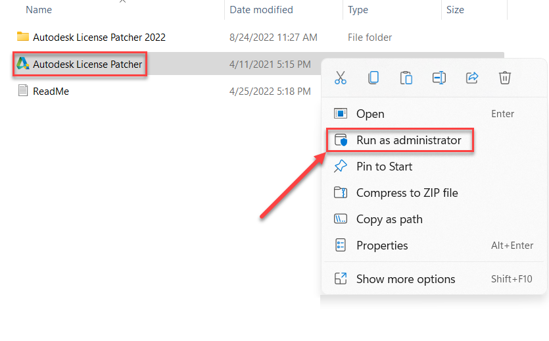
Task: Sort by the Type column header
Action: [358, 10]
